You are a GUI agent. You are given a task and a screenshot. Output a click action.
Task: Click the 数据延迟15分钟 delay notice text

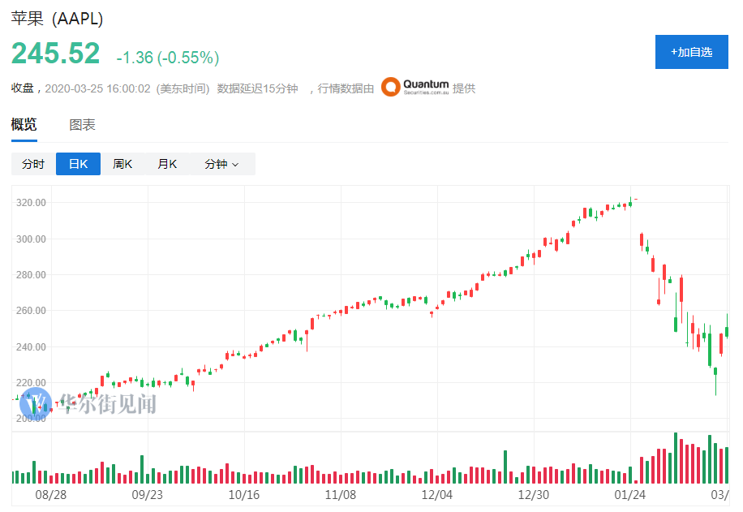pyautogui.click(x=257, y=88)
